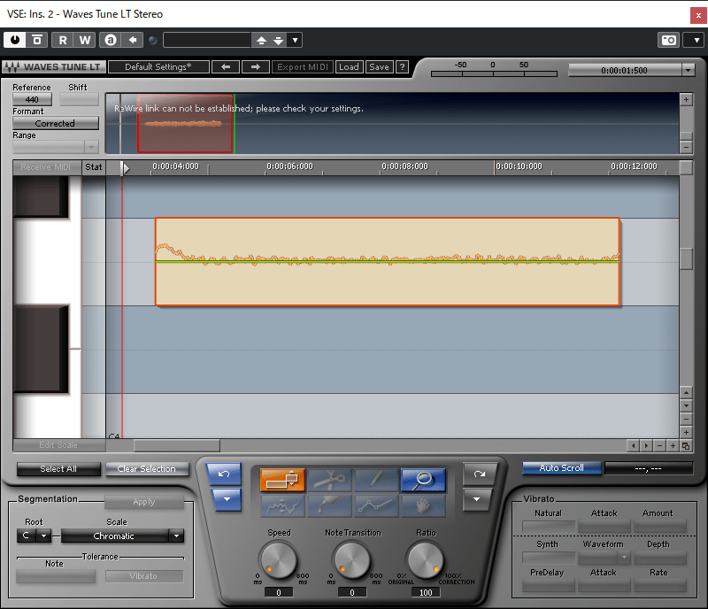Toggle Write automation (W)

click(85, 40)
